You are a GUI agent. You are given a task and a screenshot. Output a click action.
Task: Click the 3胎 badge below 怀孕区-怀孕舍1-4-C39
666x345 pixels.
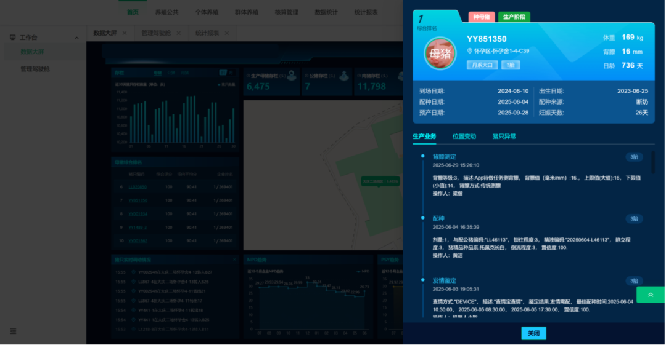click(511, 65)
